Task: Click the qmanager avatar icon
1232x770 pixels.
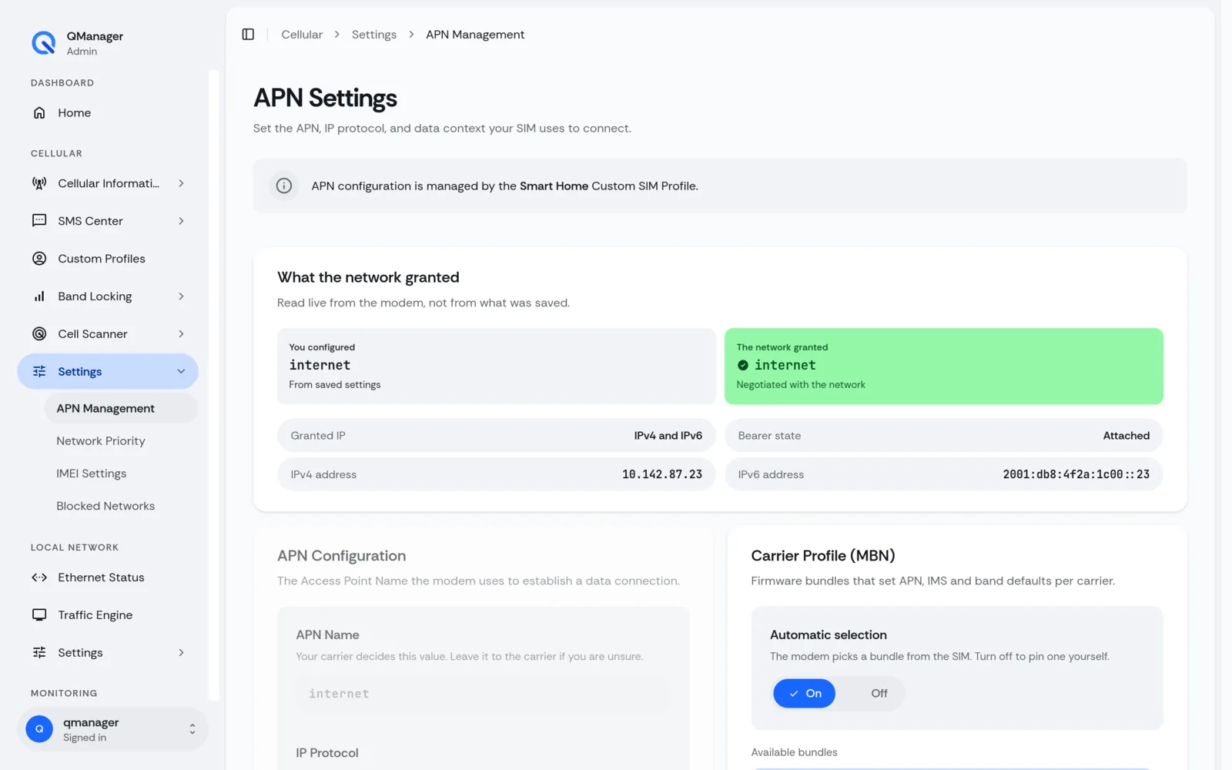Action: click(x=39, y=729)
